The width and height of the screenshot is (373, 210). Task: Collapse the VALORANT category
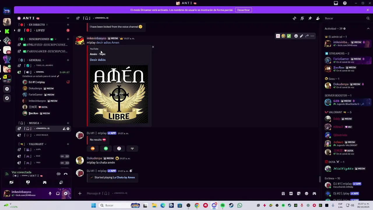click(37, 144)
